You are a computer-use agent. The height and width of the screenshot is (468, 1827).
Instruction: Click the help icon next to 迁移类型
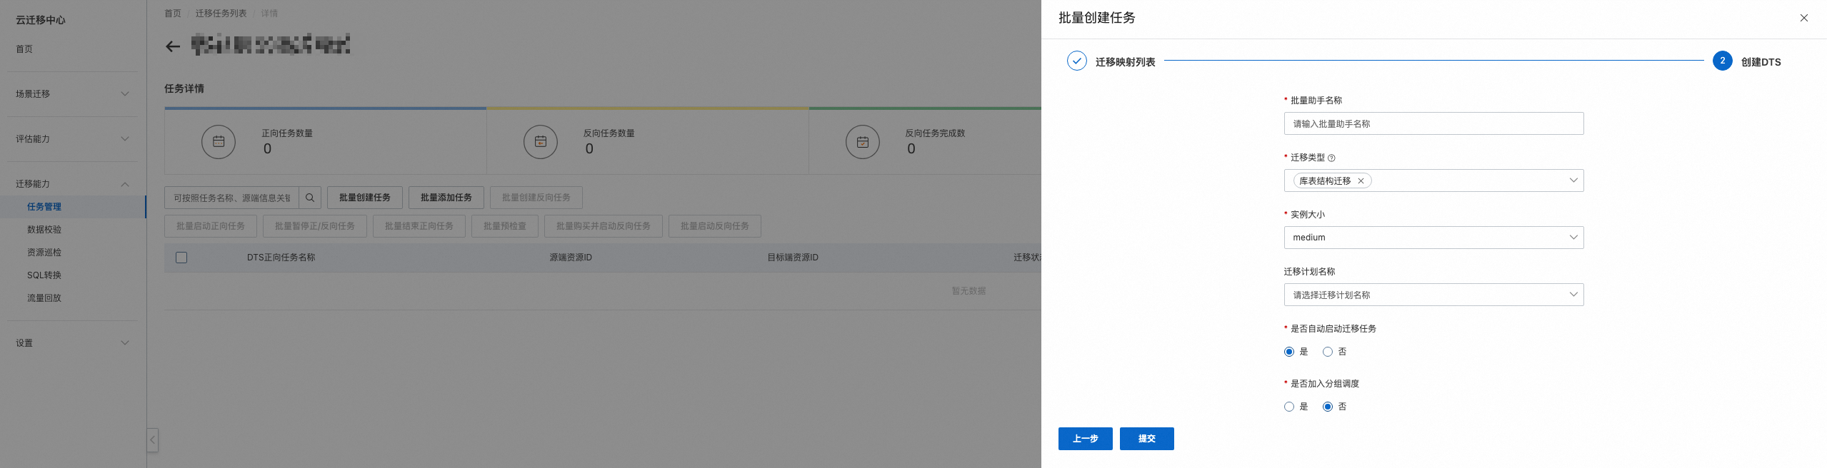point(1331,158)
